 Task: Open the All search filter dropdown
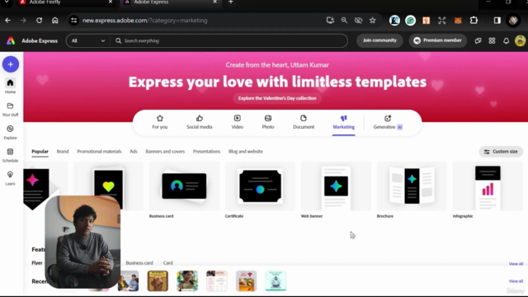(88, 40)
